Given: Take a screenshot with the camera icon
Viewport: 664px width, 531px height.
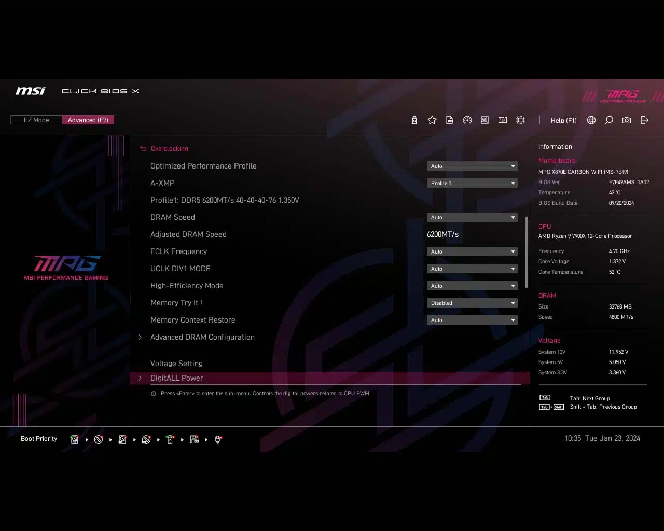Looking at the screenshot, I should coord(627,120).
